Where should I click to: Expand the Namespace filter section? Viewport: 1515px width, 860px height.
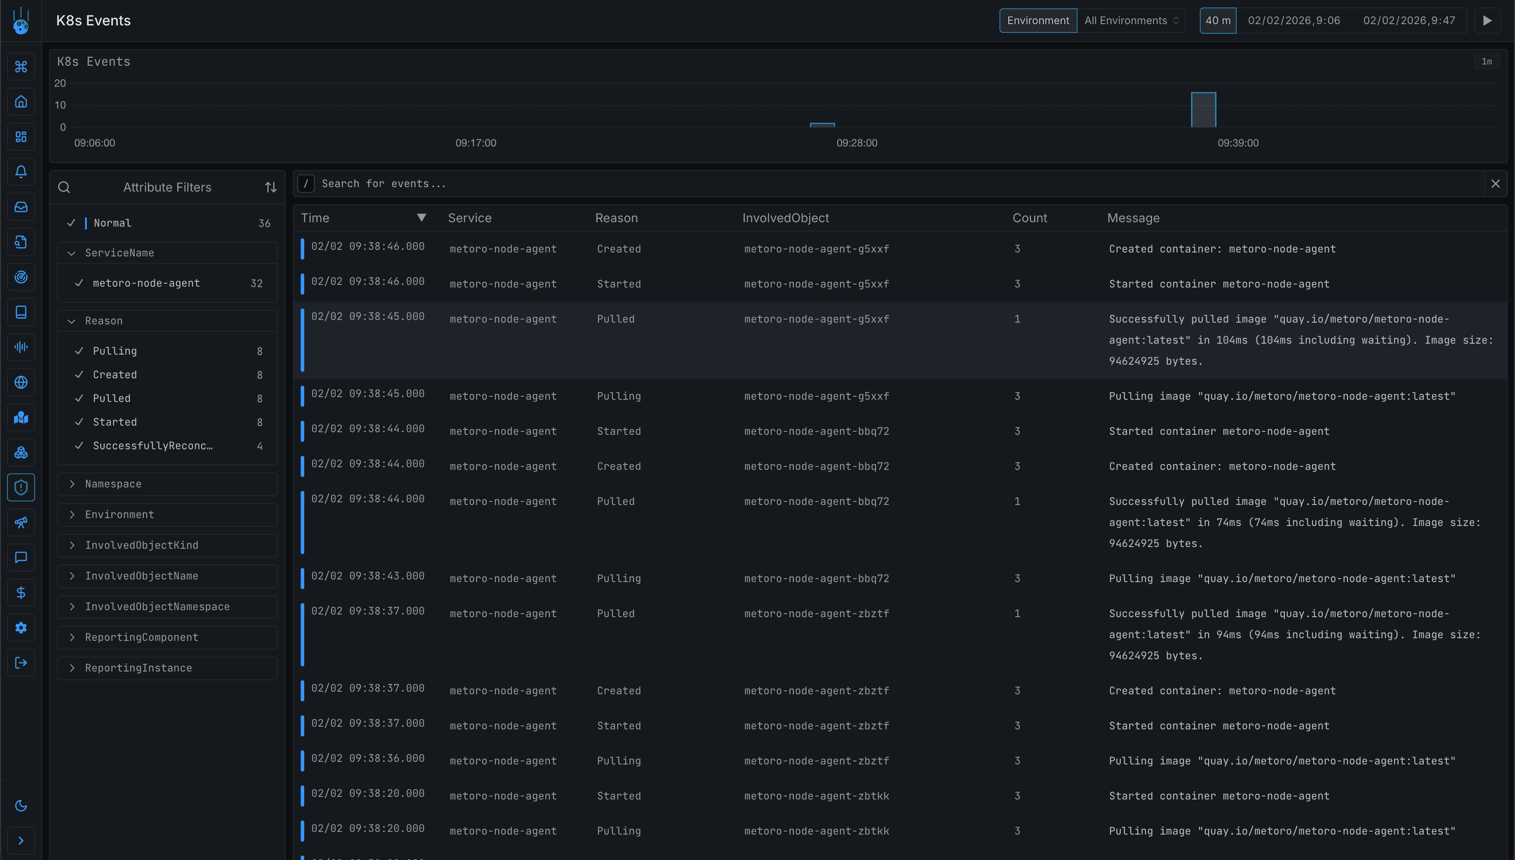click(72, 484)
